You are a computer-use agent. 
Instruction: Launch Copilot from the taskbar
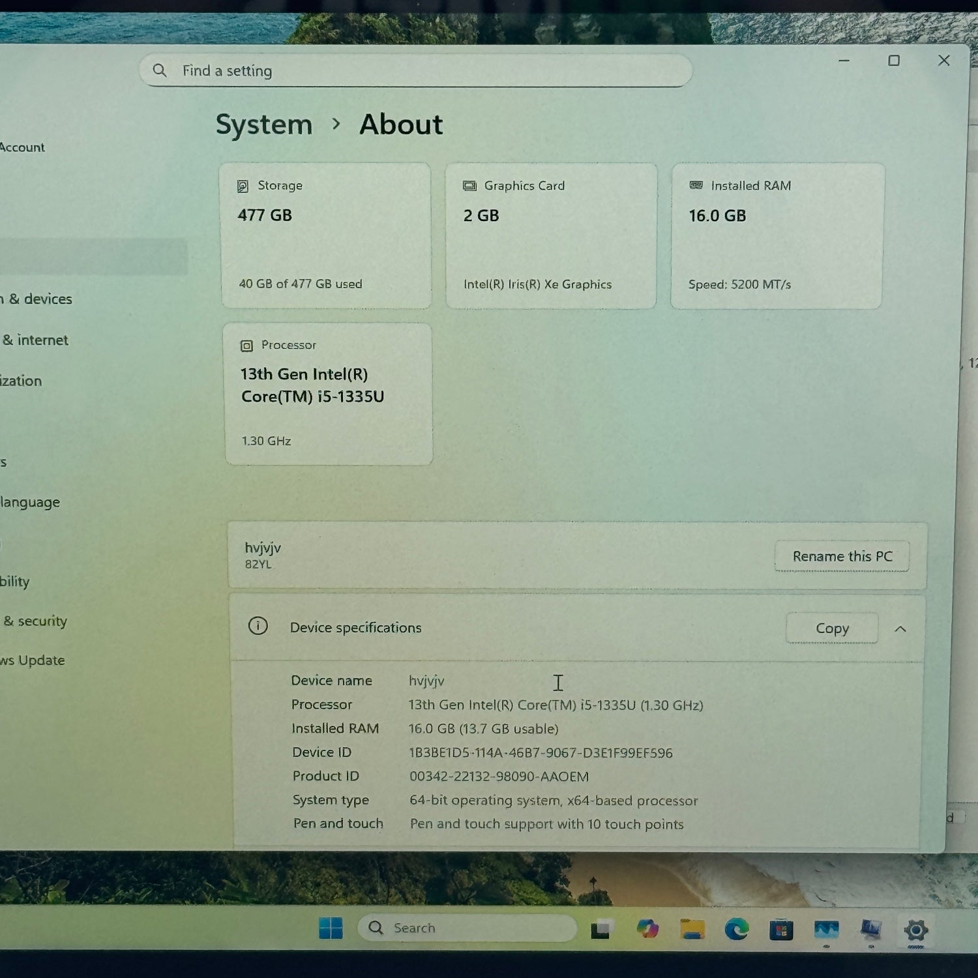(x=647, y=929)
